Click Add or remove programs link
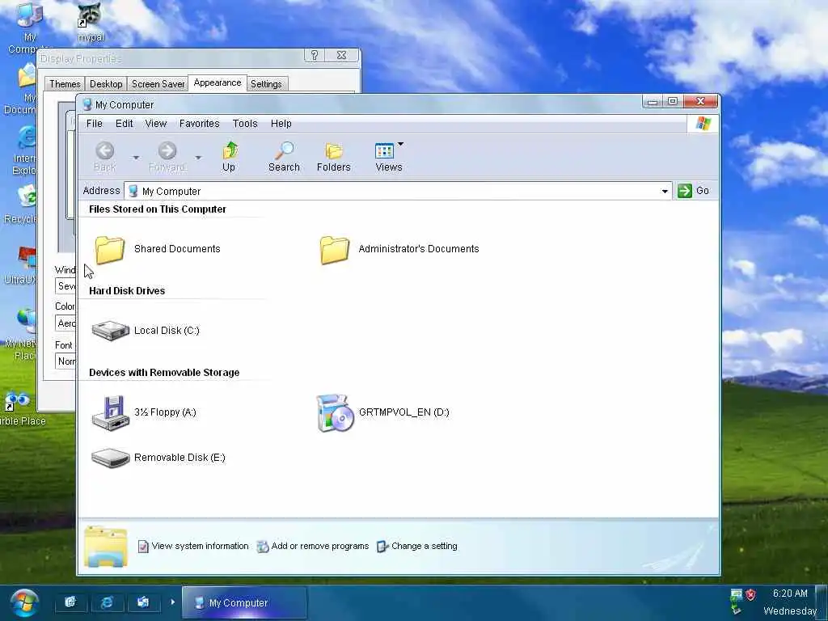Image resolution: width=828 pixels, height=621 pixels. pyautogui.click(x=320, y=546)
